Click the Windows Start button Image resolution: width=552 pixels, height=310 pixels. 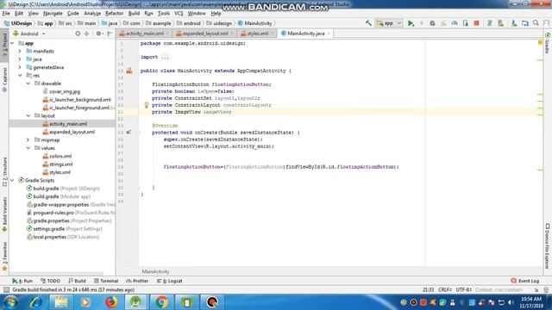[x=10, y=302]
